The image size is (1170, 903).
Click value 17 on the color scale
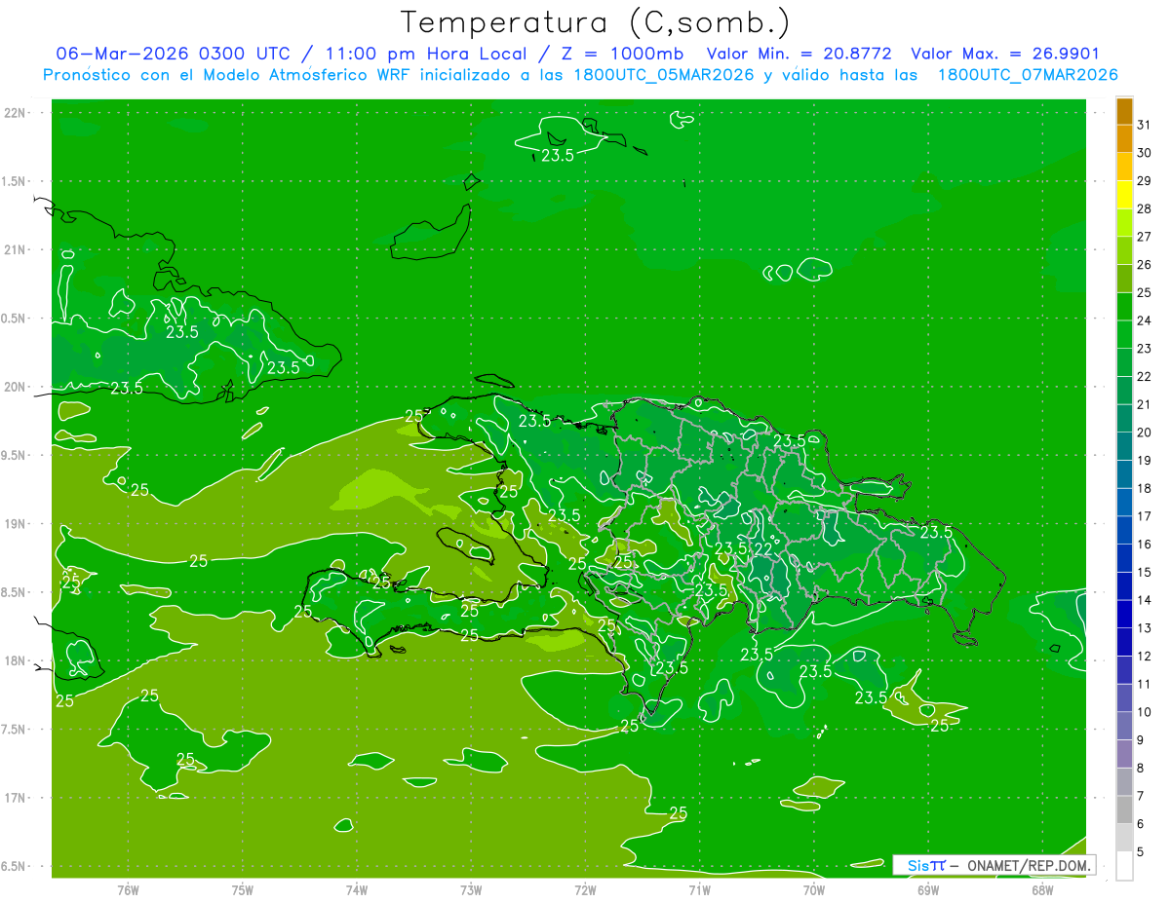1144,516
